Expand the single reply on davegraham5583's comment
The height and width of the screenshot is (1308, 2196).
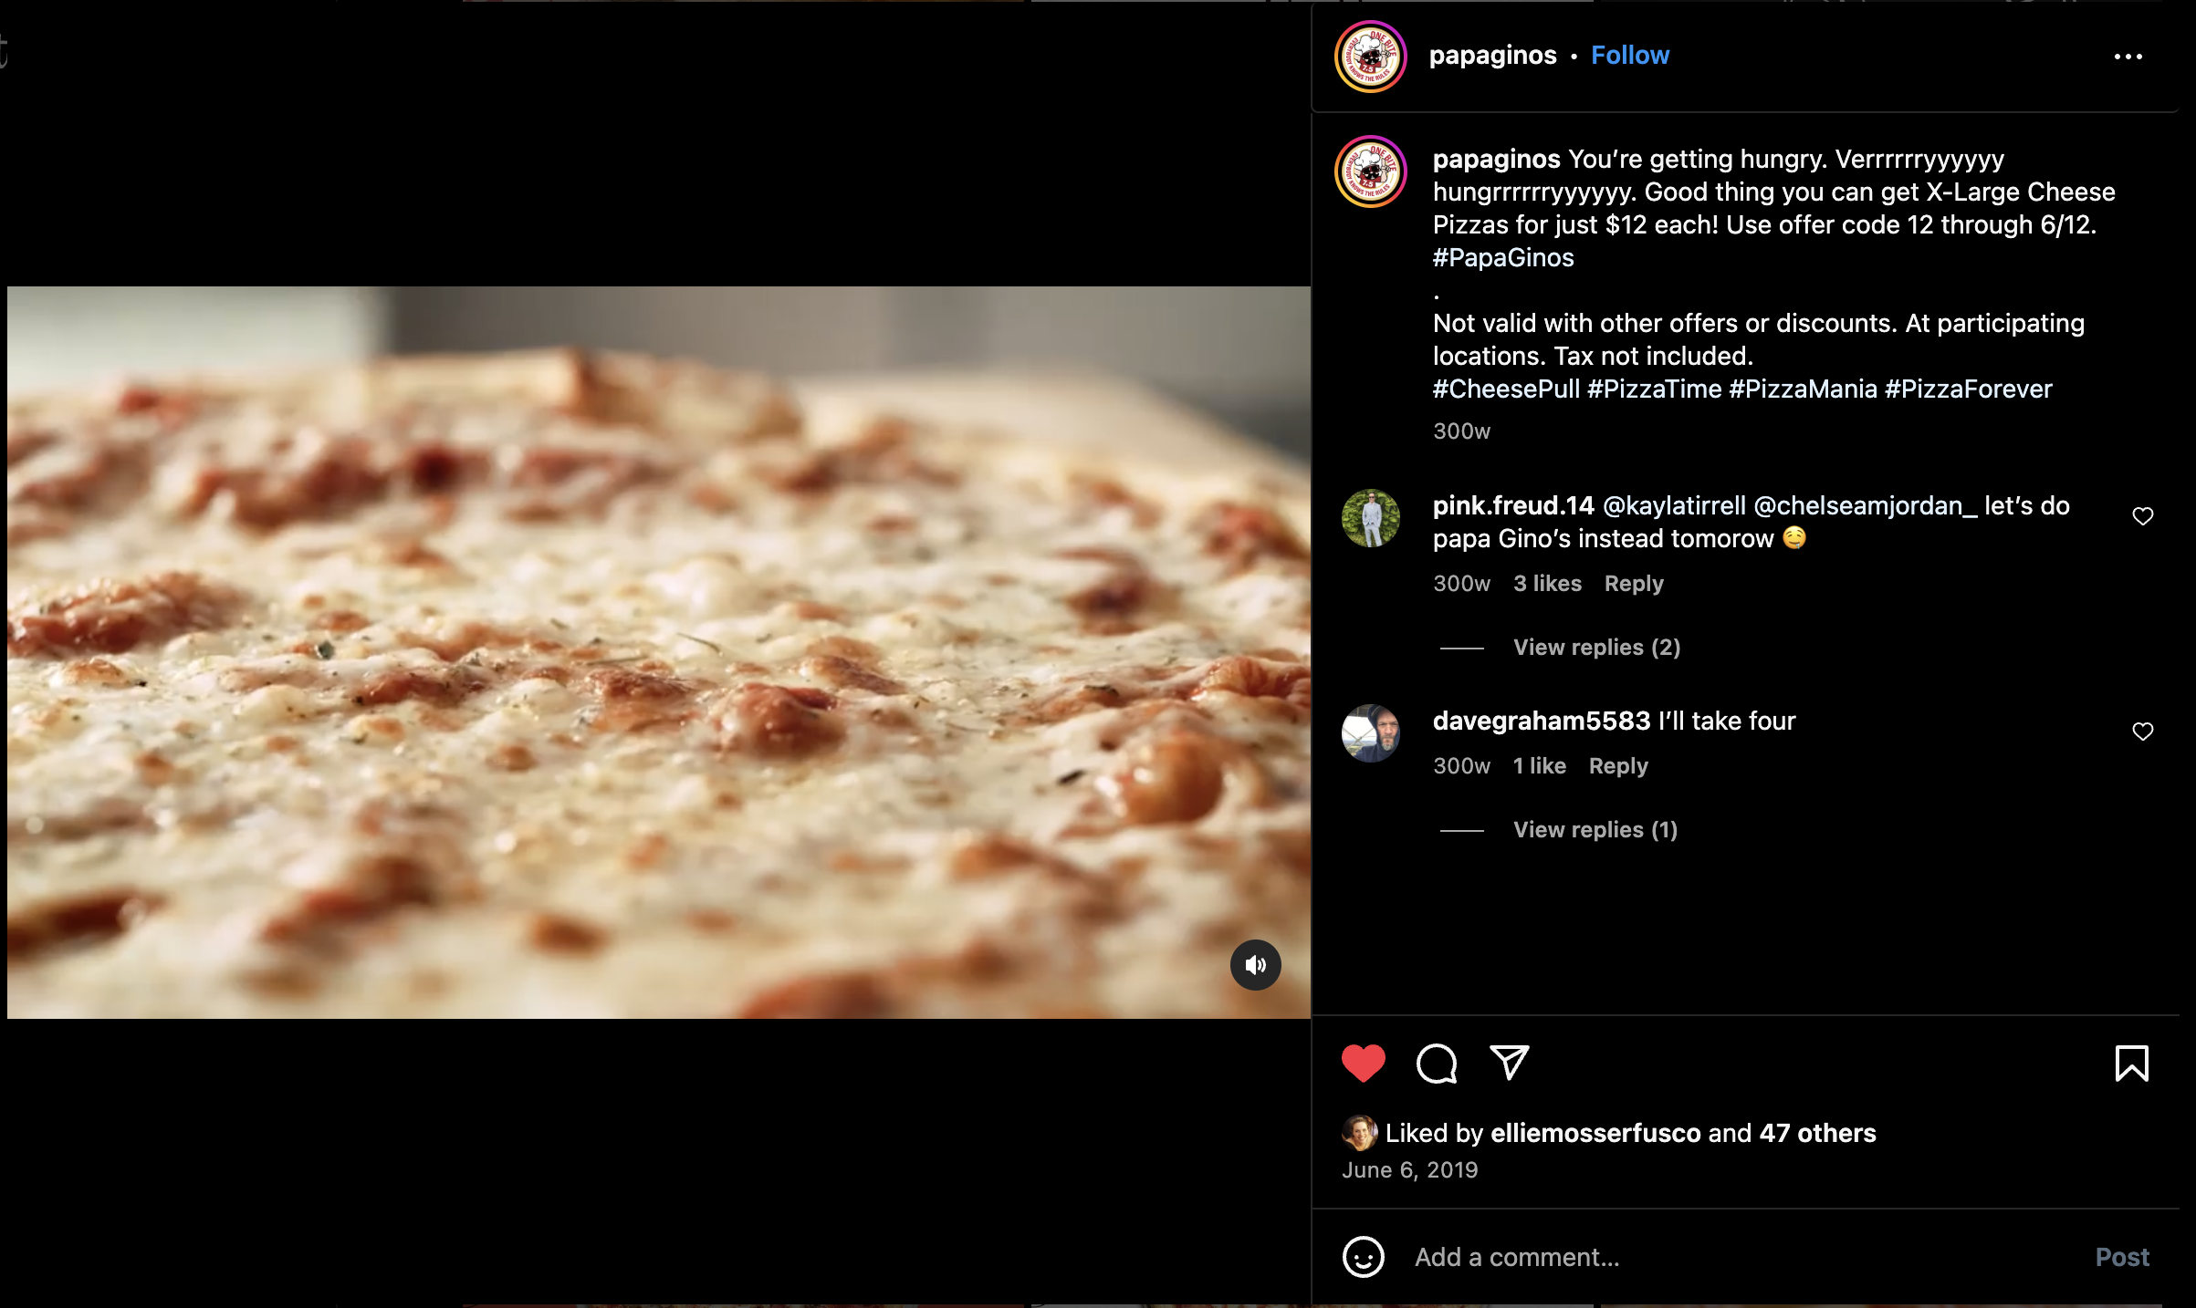(1595, 829)
